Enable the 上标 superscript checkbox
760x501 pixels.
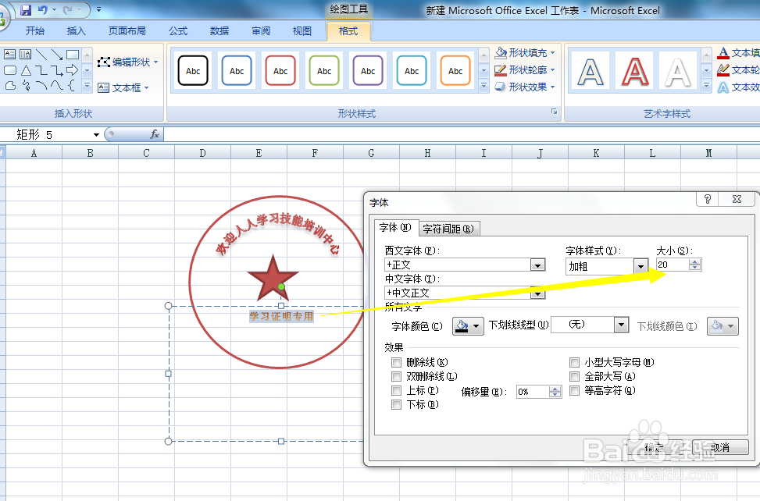pyautogui.click(x=397, y=390)
